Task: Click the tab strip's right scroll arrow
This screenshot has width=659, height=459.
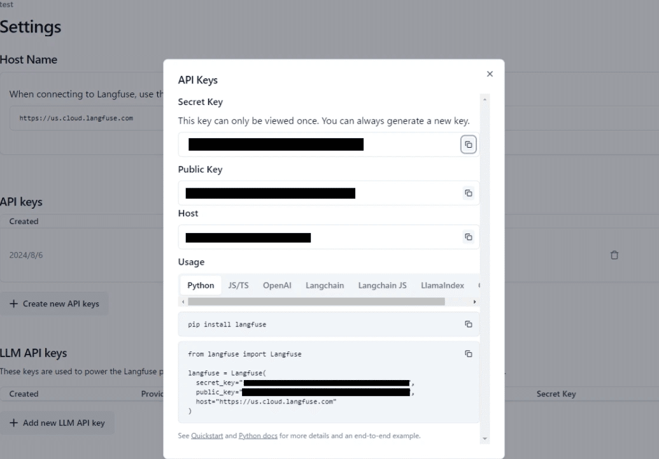Action: tap(474, 302)
